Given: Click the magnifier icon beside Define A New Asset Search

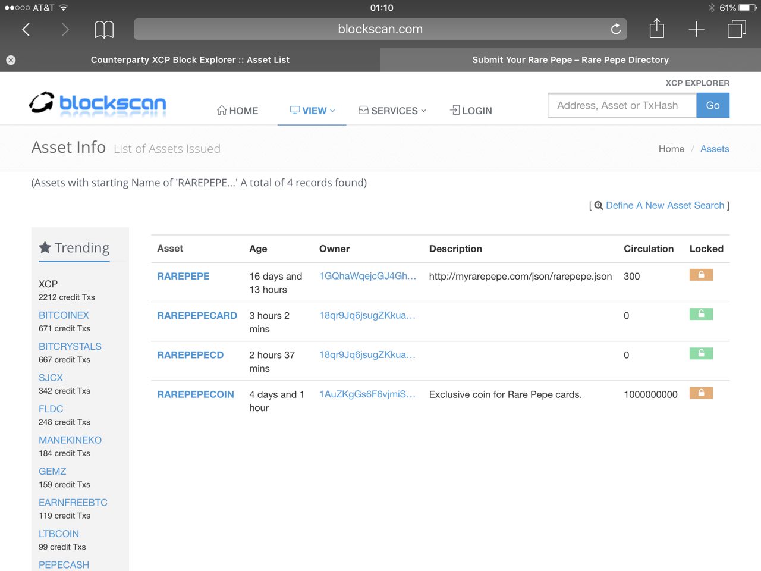Looking at the screenshot, I should tap(599, 205).
